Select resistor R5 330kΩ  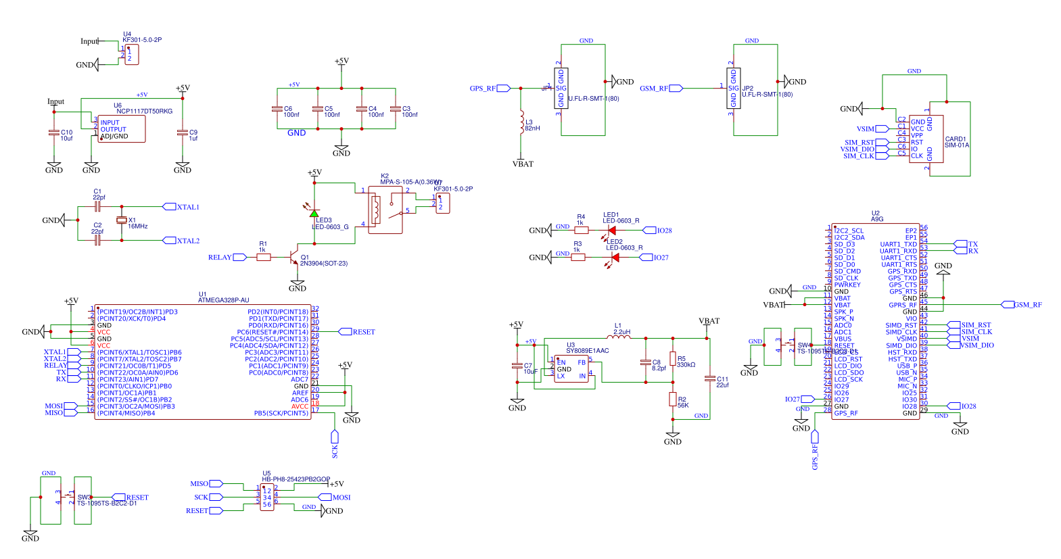pyautogui.click(x=673, y=358)
